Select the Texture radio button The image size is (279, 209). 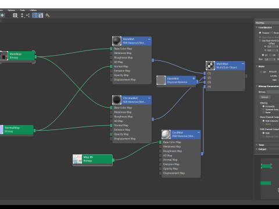[260, 33]
